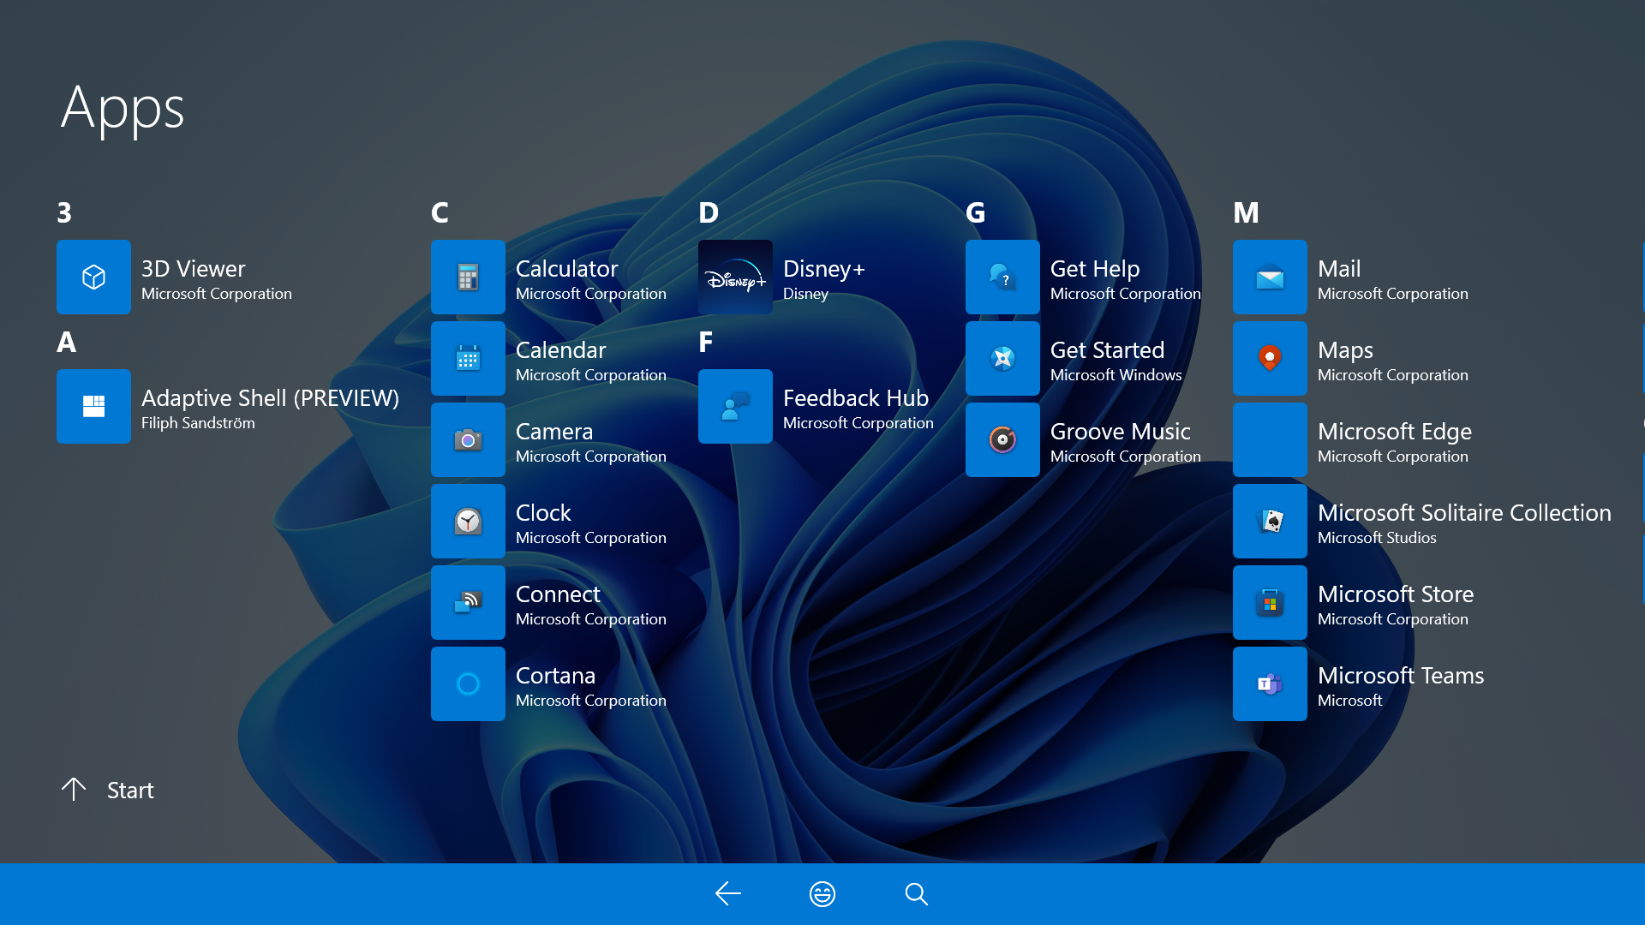Launch Adaptive Shell (PREVIEW) tile icon
This screenshot has width=1645, height=925.
coord(93,406)
